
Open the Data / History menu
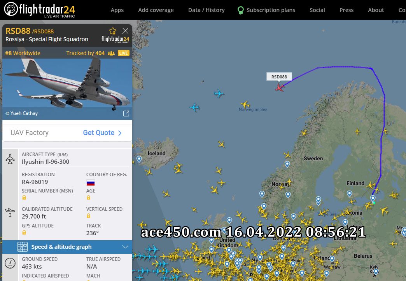206,10
